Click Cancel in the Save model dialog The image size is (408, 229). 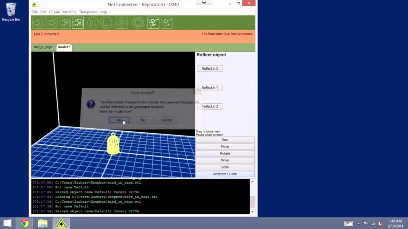click(166, 120)
